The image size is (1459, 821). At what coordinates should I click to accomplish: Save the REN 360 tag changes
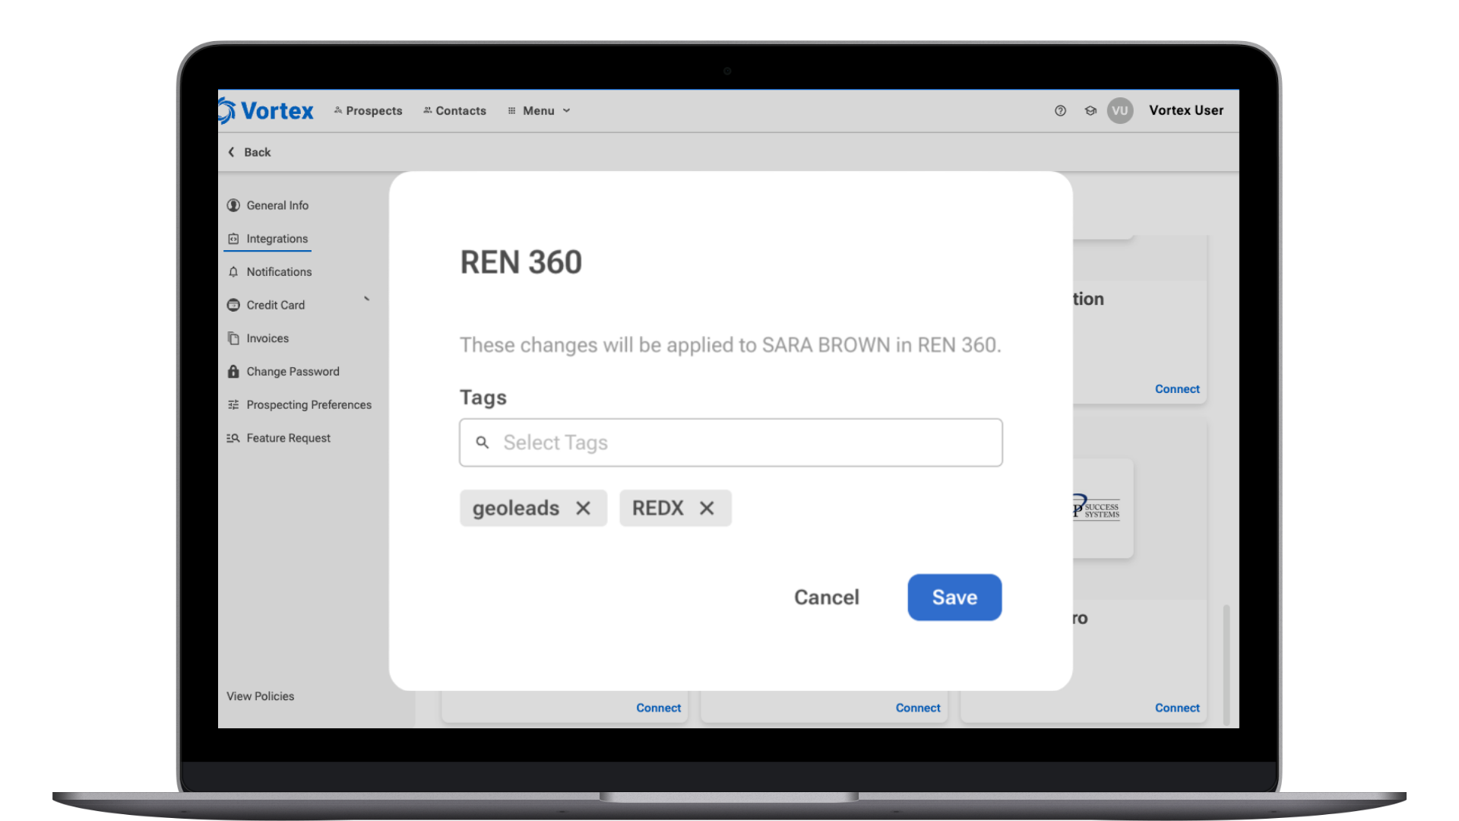pos(954,598)
